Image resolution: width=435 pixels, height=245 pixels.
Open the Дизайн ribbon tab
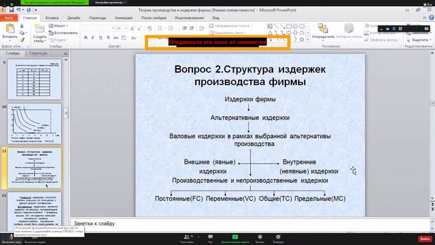click(74, 18)
